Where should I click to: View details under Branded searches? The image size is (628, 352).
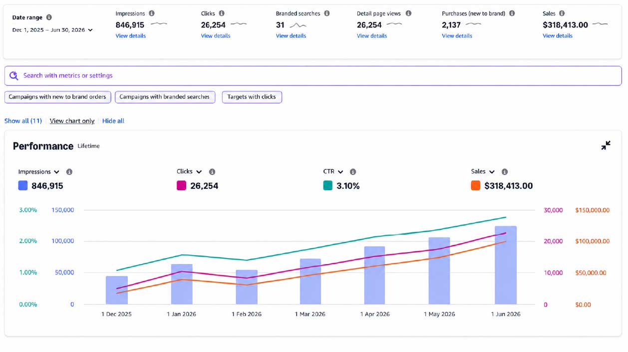291,36
